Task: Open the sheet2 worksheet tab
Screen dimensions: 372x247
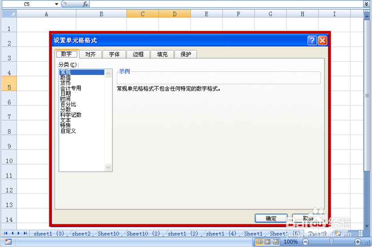Action: [81, 234]
